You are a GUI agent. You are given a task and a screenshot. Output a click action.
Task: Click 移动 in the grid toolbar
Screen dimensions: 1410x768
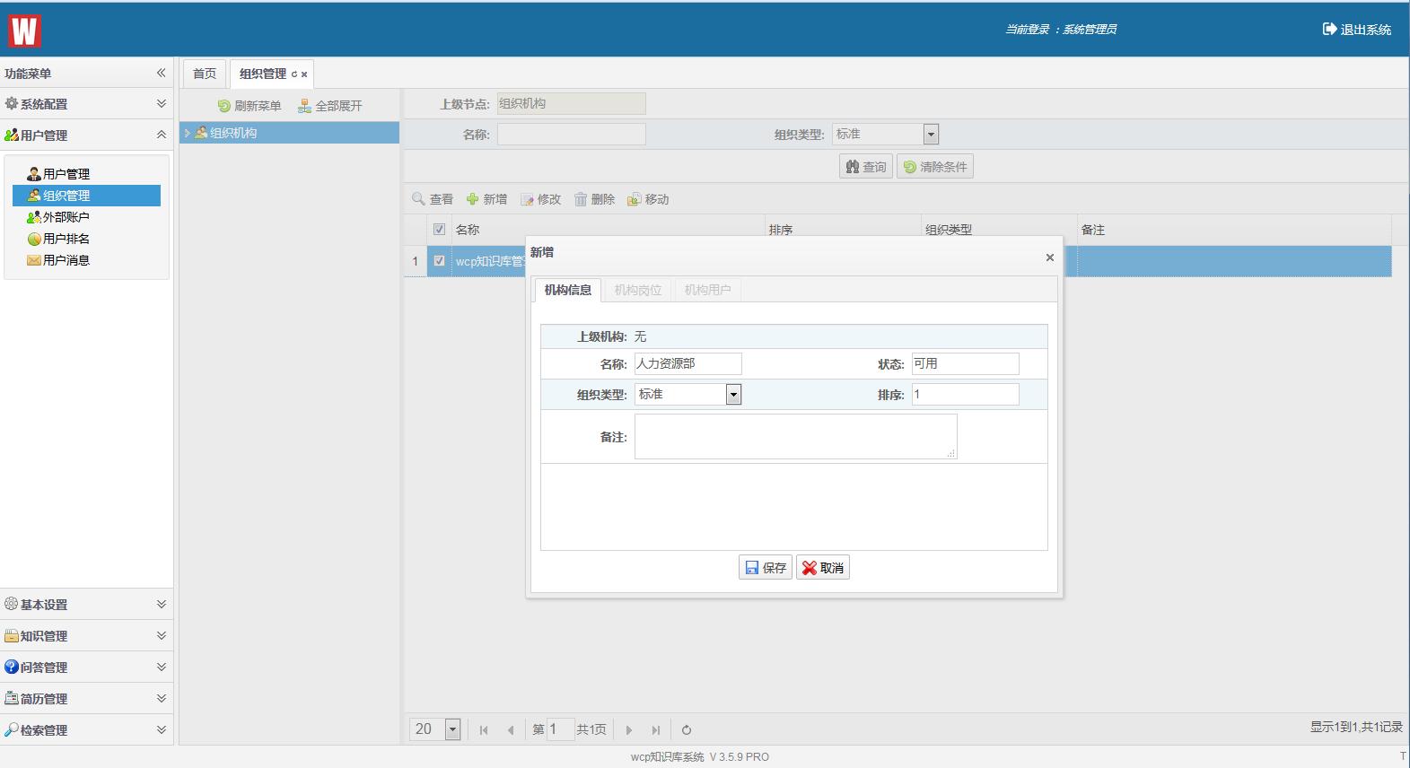[x=648, y=199]
